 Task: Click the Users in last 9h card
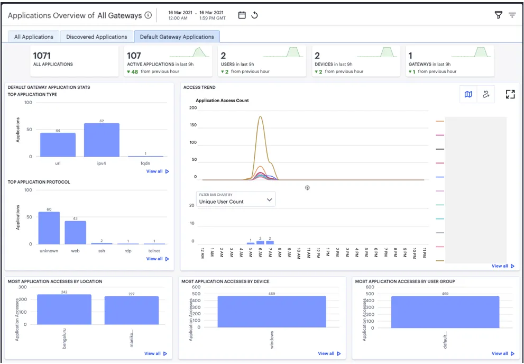[x=262, y=61]
